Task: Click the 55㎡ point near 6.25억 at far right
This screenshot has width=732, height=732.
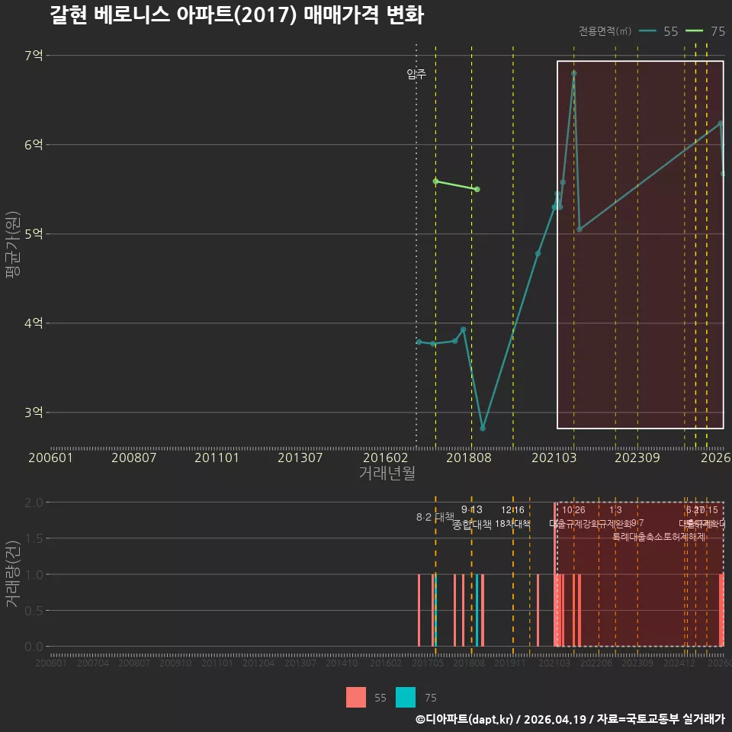Action: point(721,124)
